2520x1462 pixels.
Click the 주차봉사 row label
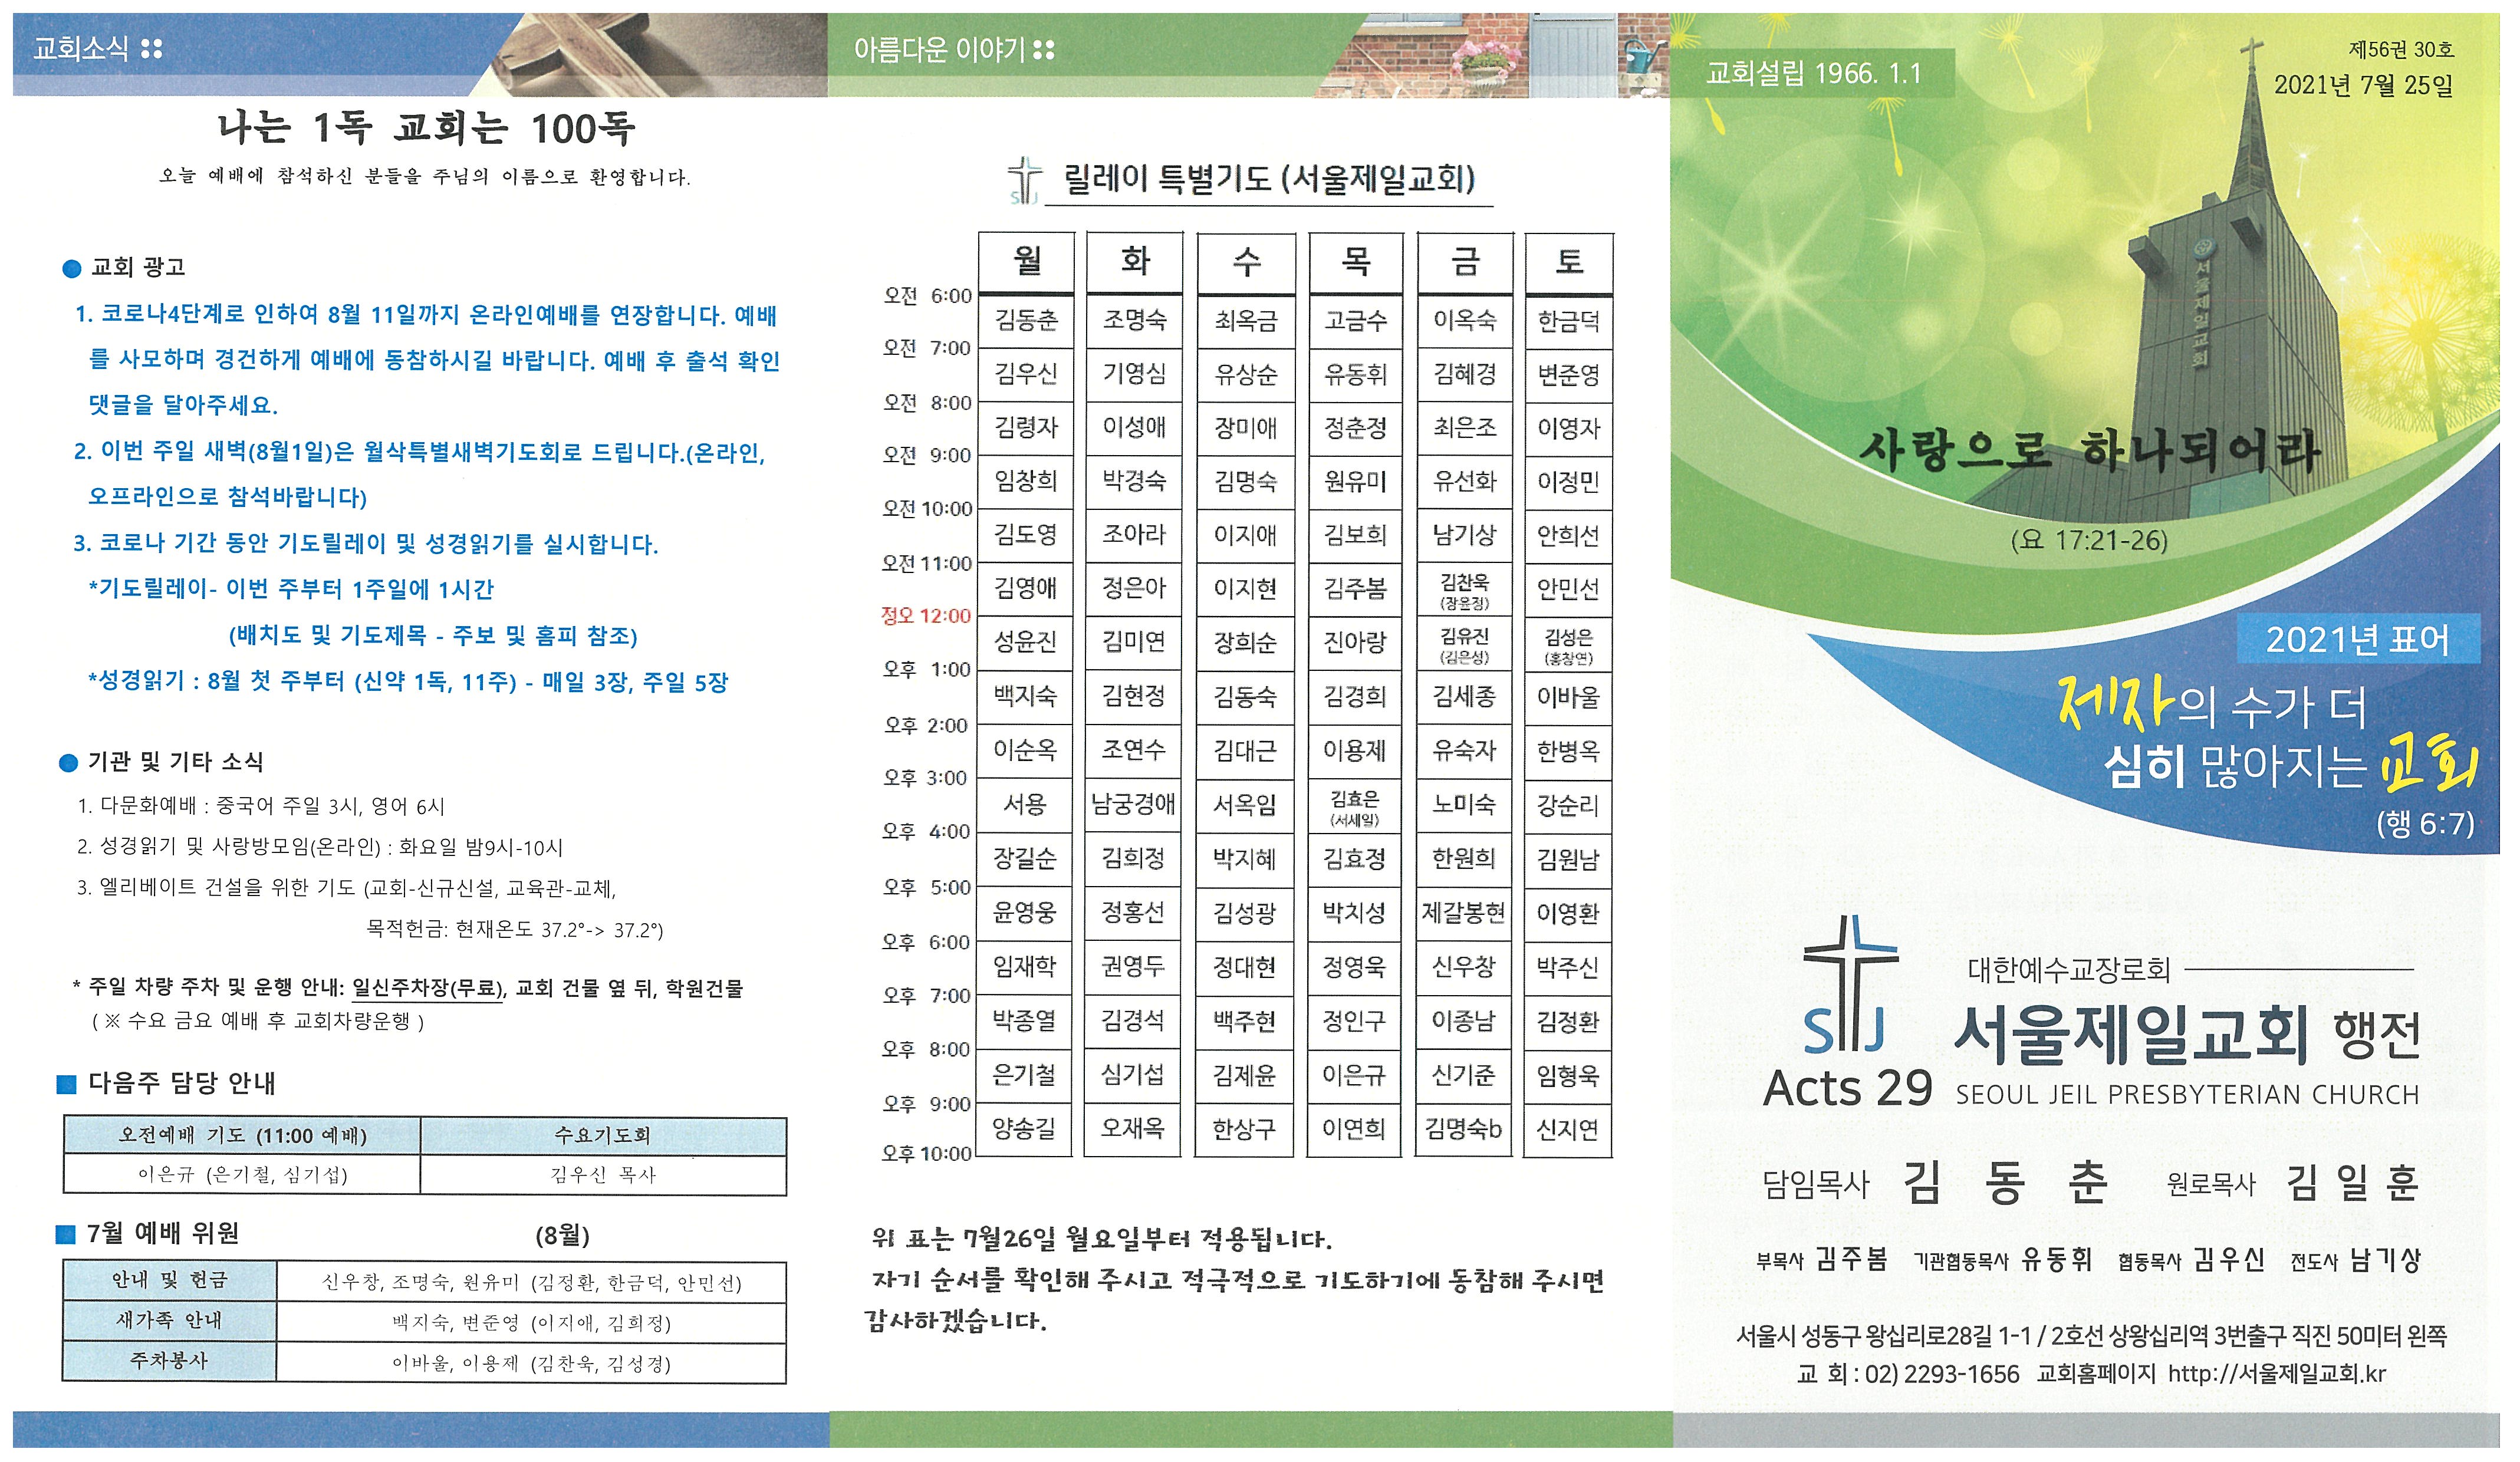click(x=169, y=1362)
